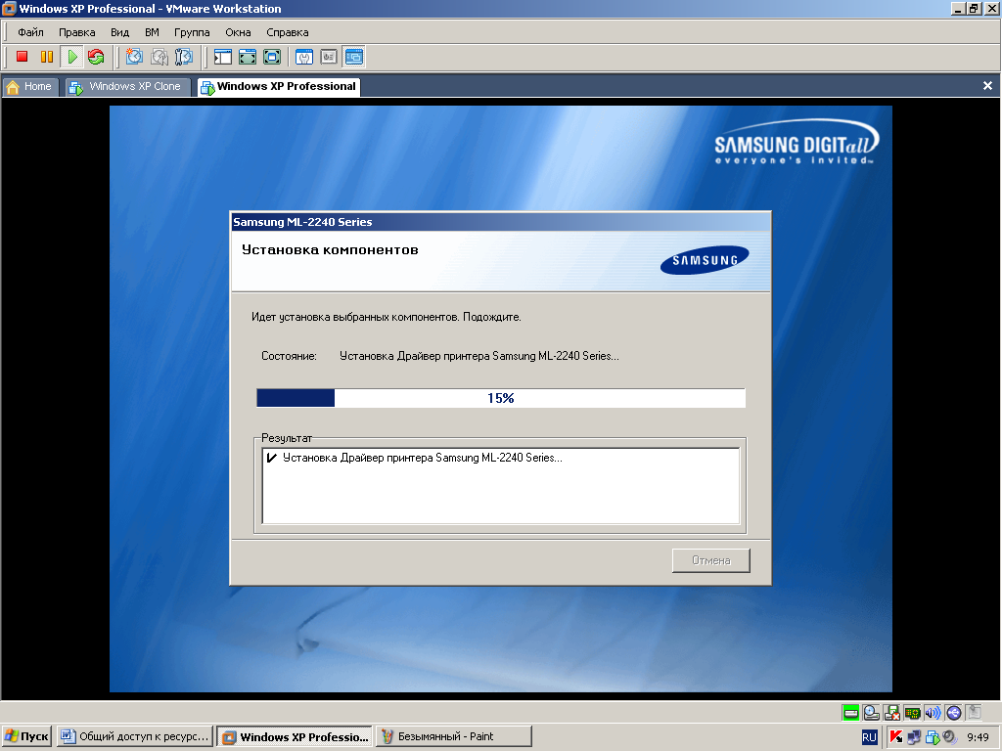Open the Правка menu
This screenshot has width=1002, height=751.
pos(76,32)
